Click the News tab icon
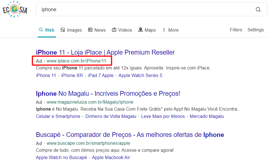 pyautogui.click(x=90, y=30)
